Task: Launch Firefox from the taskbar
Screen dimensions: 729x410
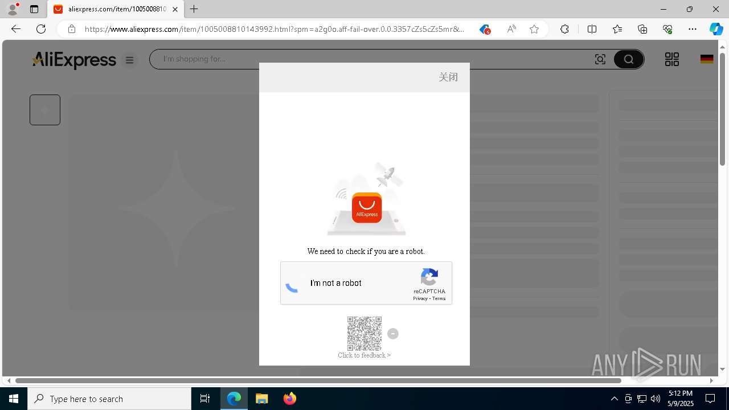Action: click(289, 399)
